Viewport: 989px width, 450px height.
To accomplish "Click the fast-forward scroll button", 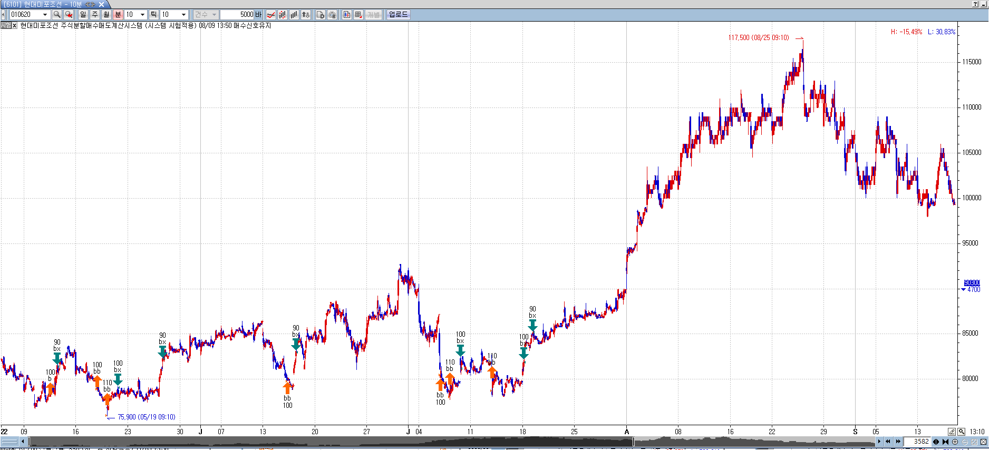I will [898, 442].
